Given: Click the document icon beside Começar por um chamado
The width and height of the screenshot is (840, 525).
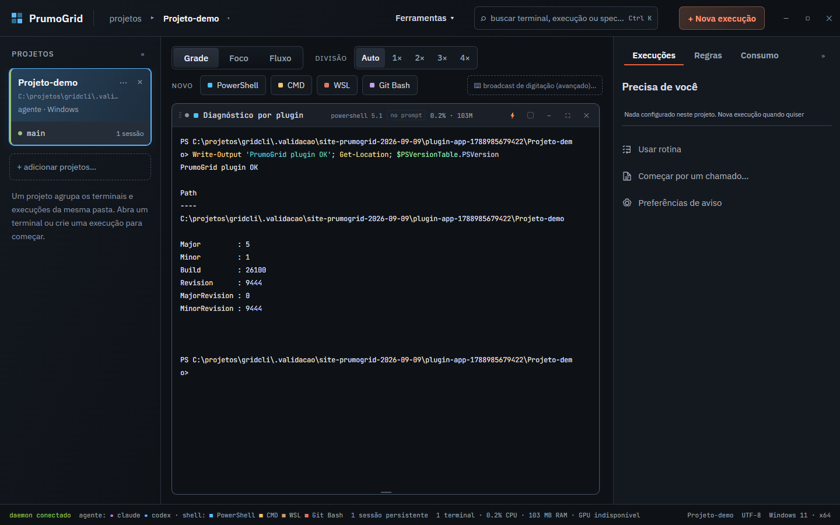Looking at the screenshot, I should (627, 176).
